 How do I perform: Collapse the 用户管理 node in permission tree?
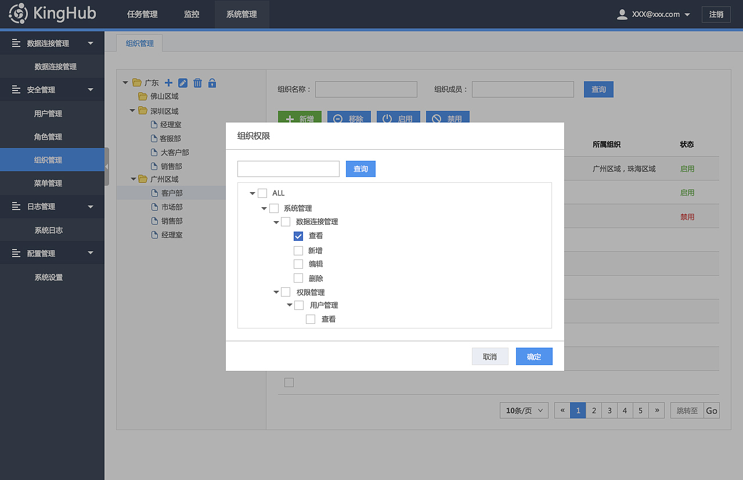(x=290, y=305)
